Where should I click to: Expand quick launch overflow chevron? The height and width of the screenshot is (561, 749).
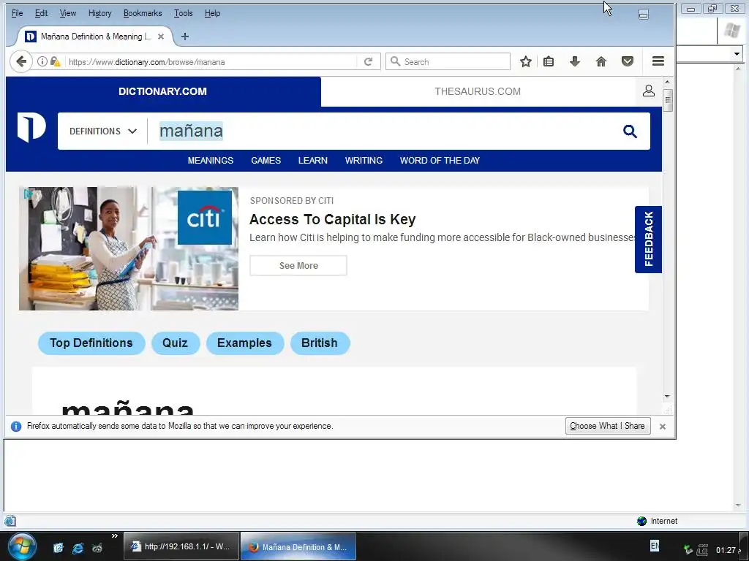click(115, 535)
